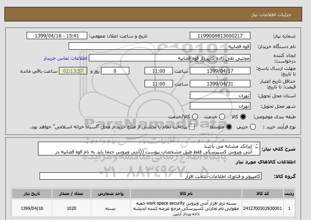Viewport: 311px width, 220px height.
Task: Click the price validity date 1399/04/31
Action: (x=220, y=84)
